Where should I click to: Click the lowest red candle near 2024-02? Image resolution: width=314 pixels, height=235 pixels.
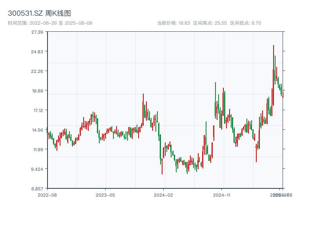pos(162,166)
